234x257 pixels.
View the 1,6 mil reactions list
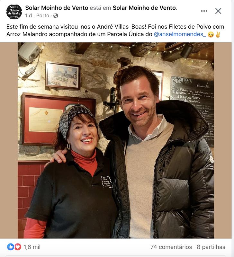32,247
